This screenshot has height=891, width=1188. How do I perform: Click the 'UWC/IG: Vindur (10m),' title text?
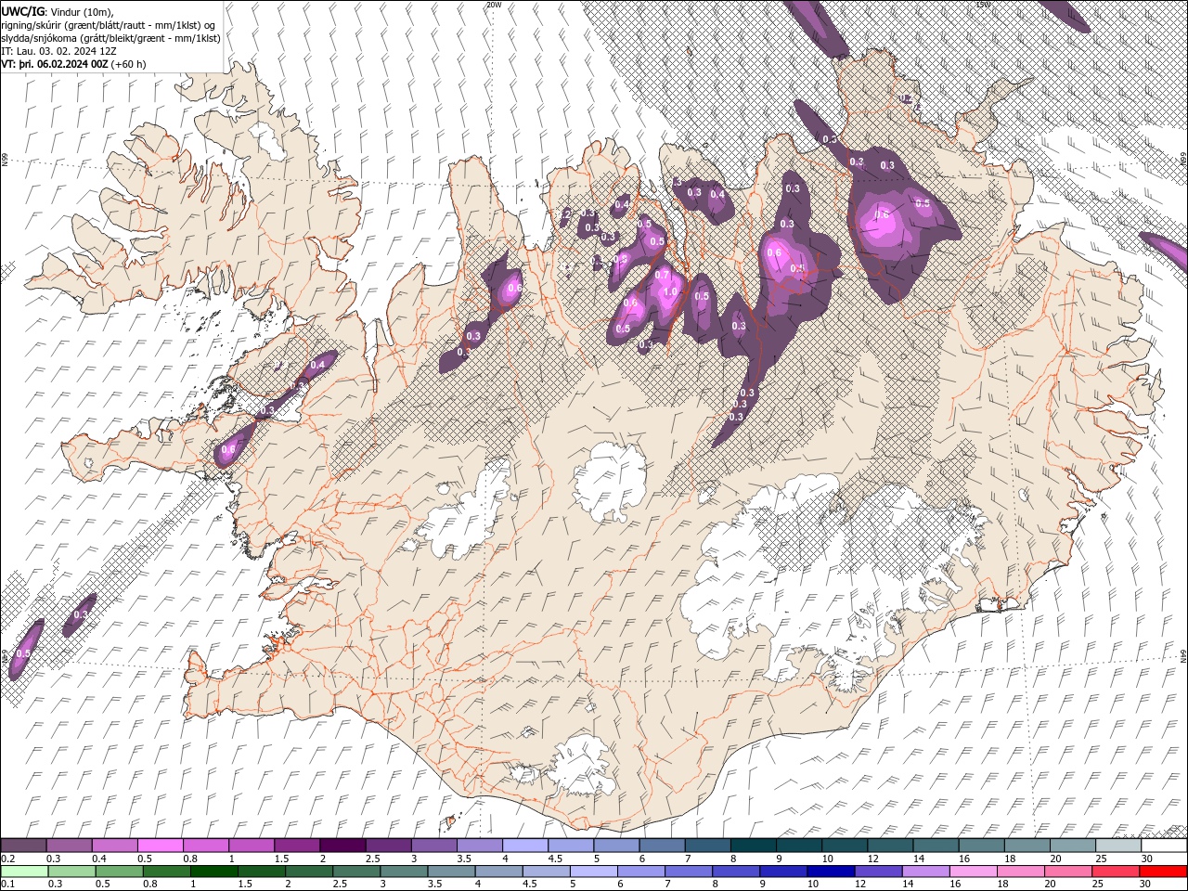click(56, 11)
